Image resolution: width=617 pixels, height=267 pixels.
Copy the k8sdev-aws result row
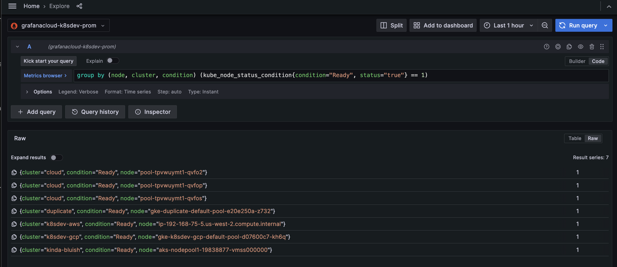pos(14,224)
